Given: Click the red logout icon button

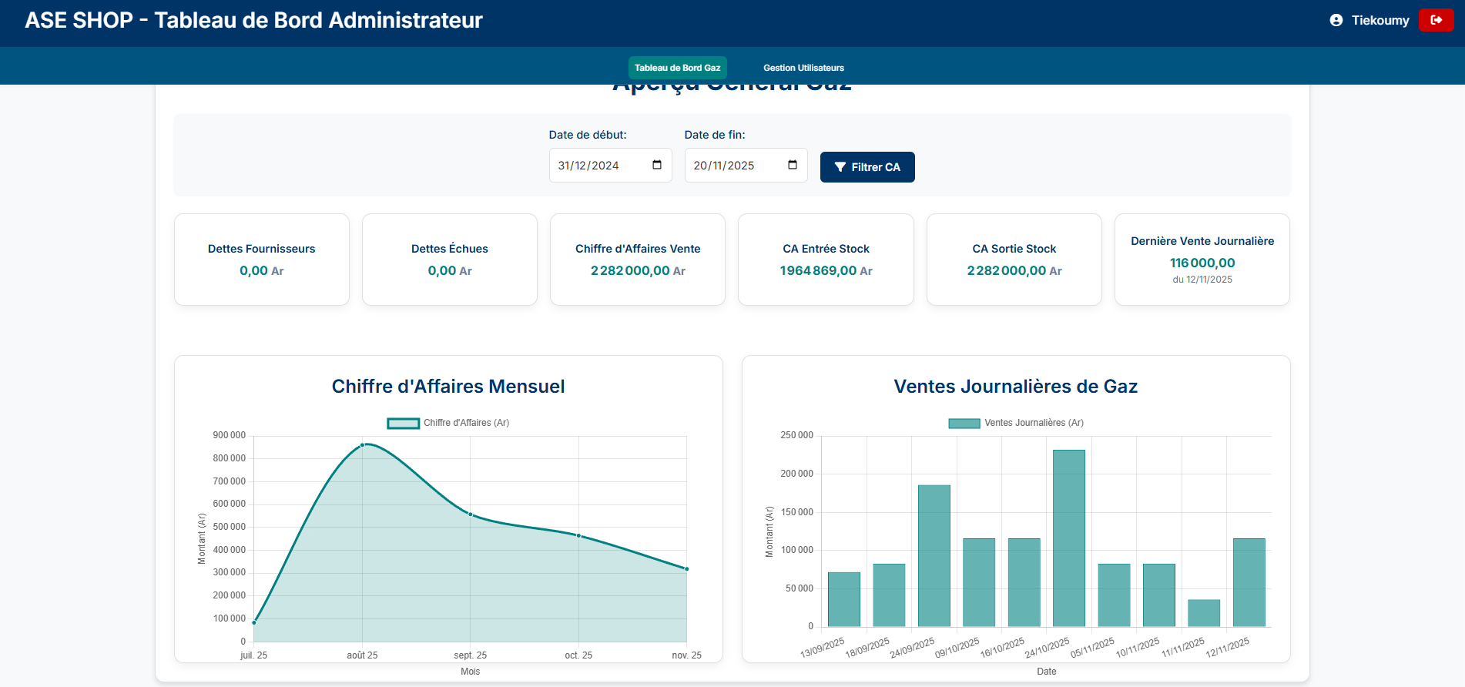Looking at the screenshot, I should [x=1436, y=20].
